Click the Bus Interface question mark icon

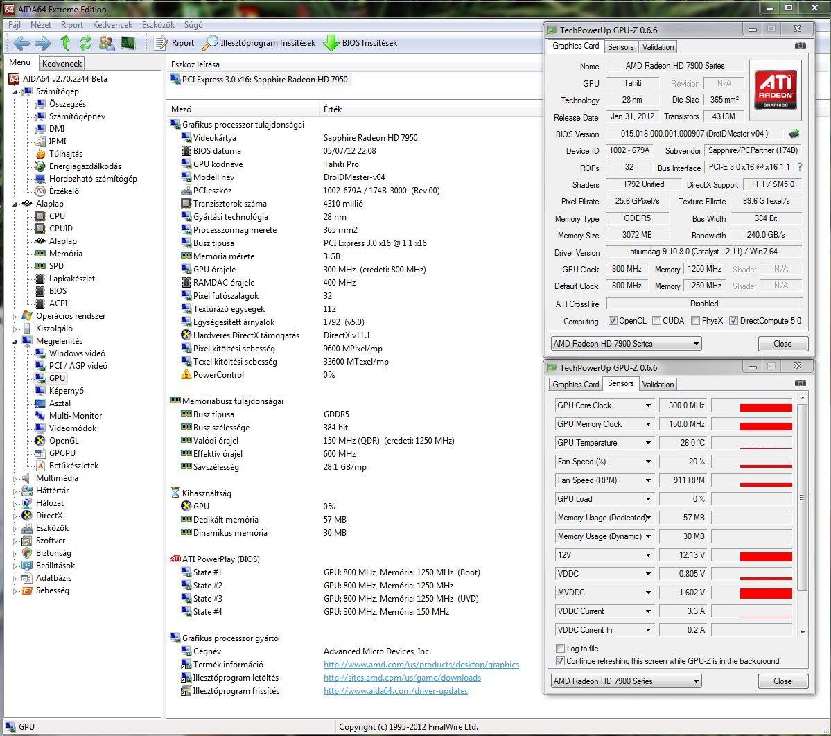(x=800, y=167)
